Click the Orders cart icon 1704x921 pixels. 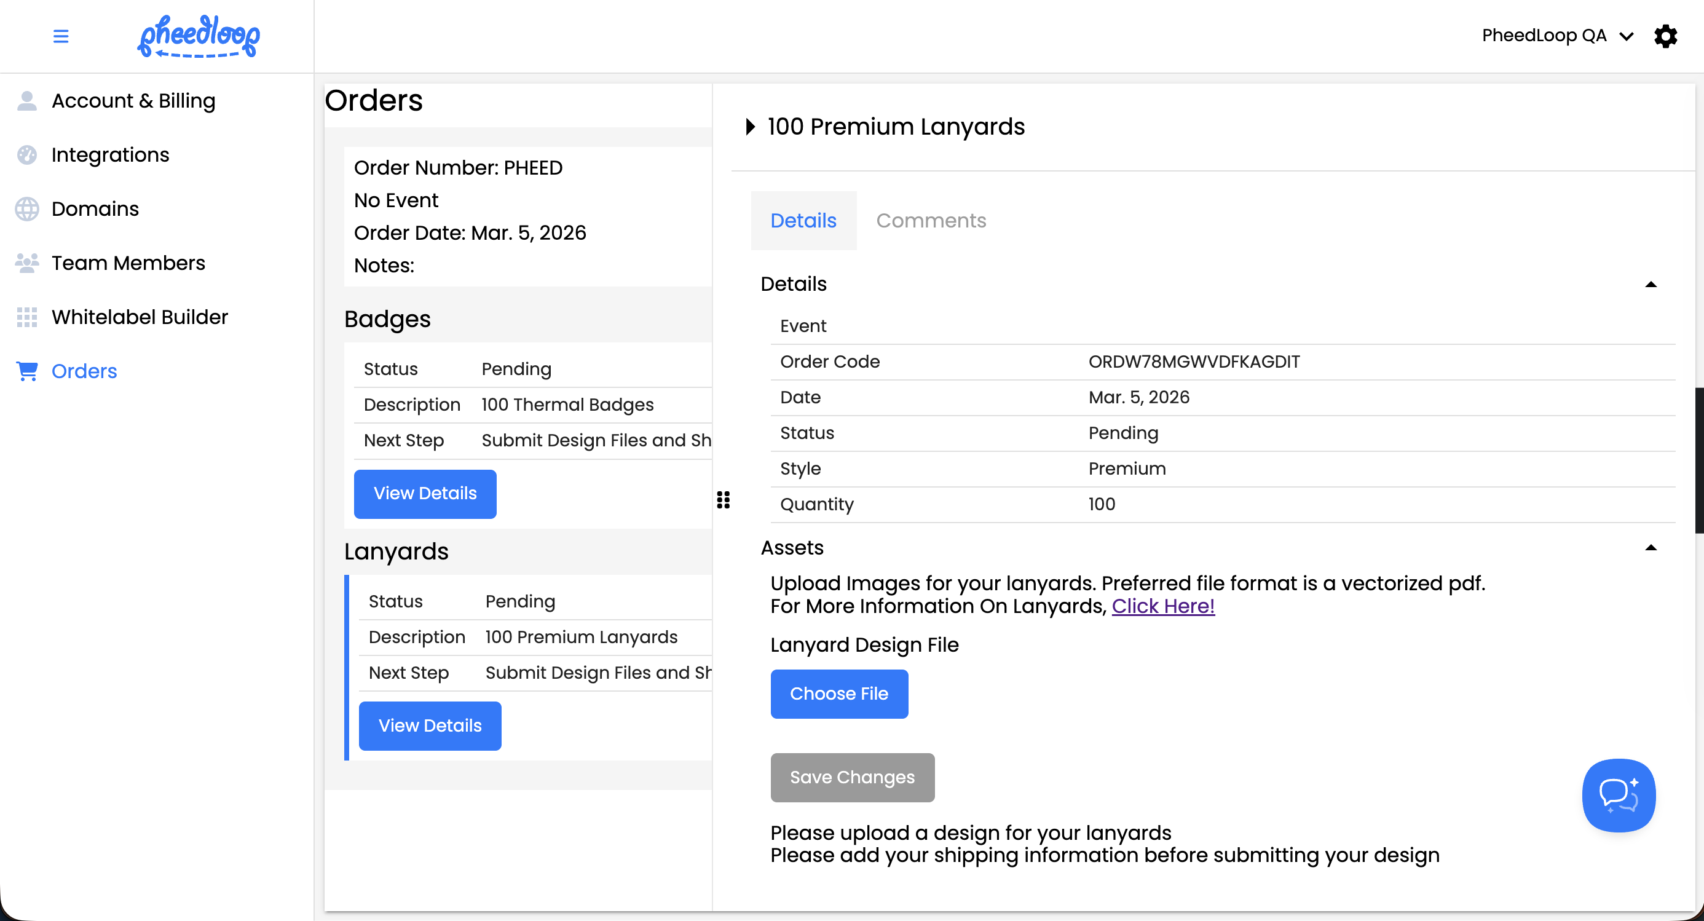(27, 371)
